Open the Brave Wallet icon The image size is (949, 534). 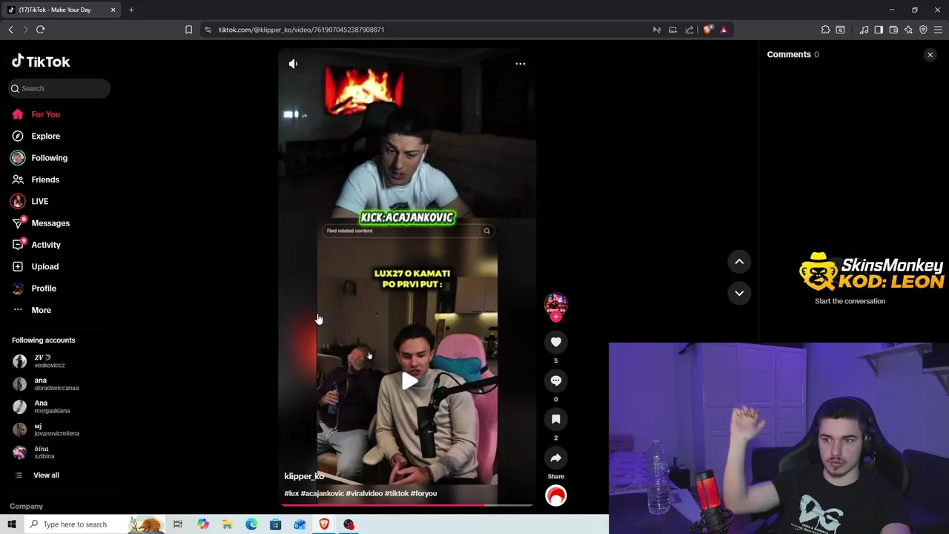[x=893, y=30]
